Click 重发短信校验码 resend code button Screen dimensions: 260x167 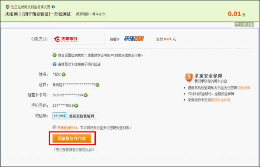(82, 116)
